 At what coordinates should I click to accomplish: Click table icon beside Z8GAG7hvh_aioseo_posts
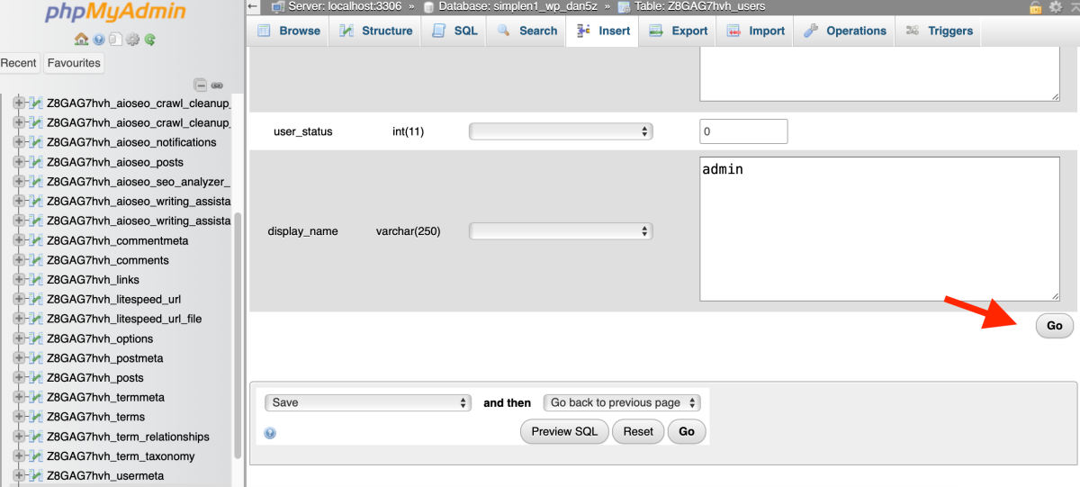click(37, 162)
